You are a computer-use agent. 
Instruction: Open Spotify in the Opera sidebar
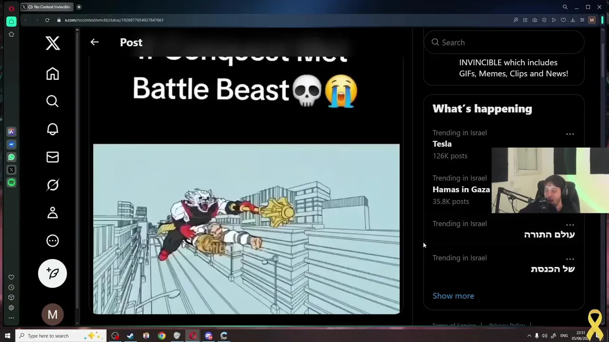pos(11,182)
